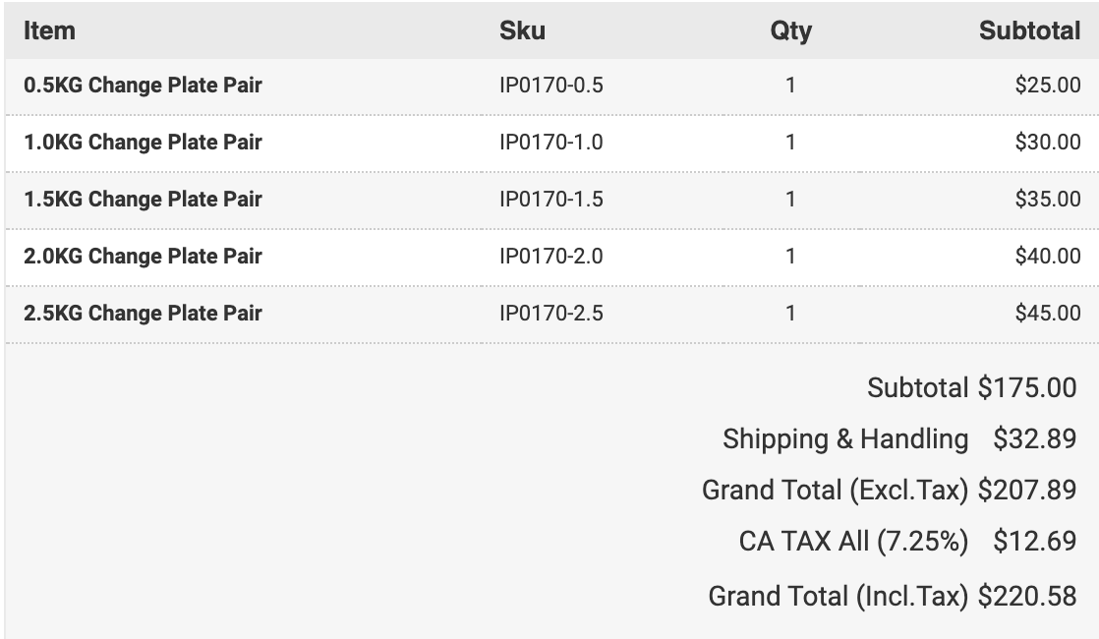Click the $25.00 row subtotal

(1048, 86)
